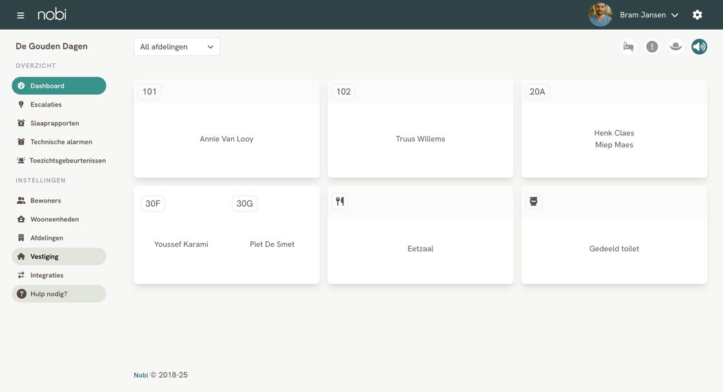The height and width of the screenshot is (392, 723).
Task: Toggle the exclamation alert filter
Action: point(652,46)
